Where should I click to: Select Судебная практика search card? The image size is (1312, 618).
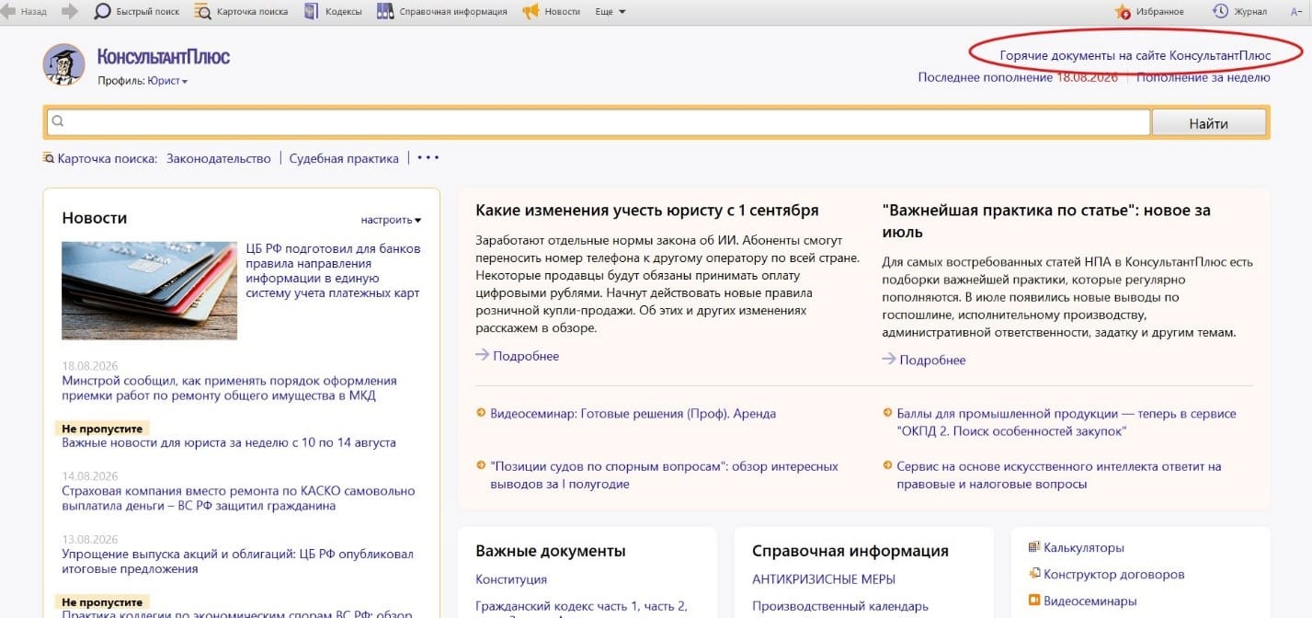tap(344, 158)
